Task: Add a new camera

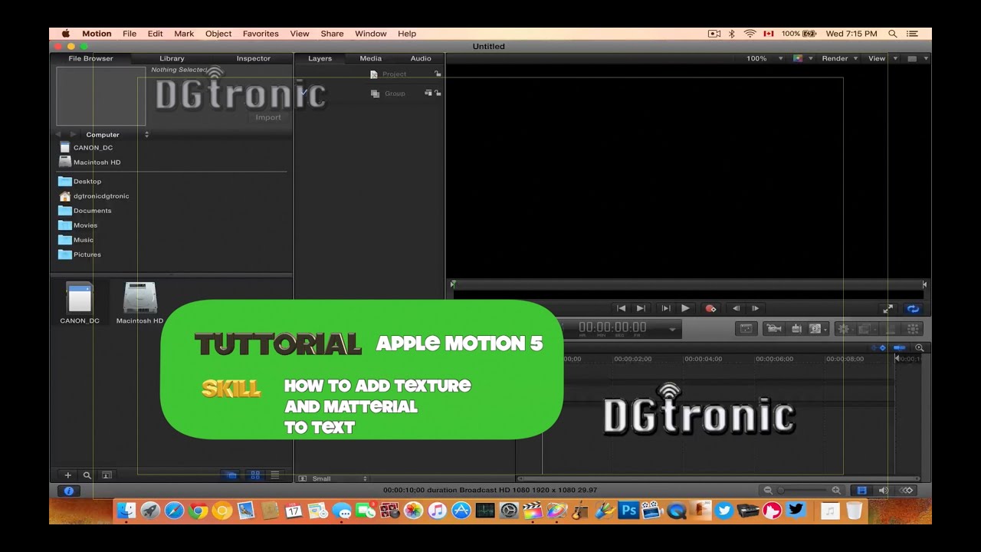Action: point(774,328)
